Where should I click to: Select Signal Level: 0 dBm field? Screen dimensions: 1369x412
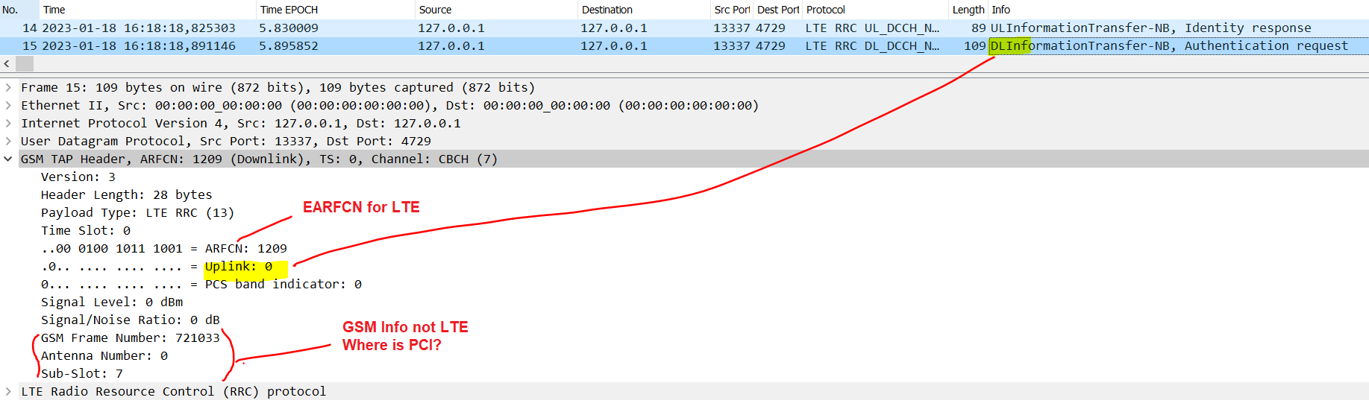coord(112,302)
